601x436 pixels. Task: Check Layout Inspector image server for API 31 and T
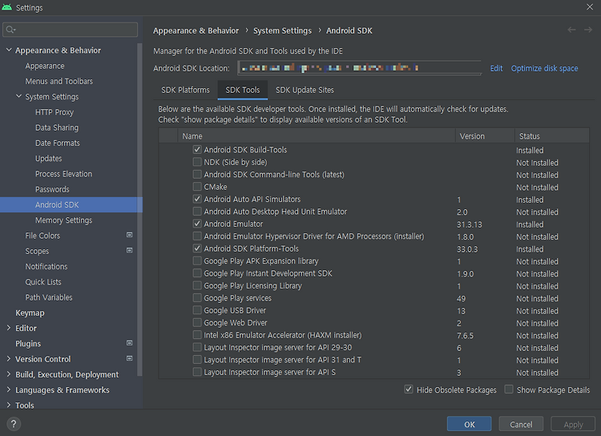coord(197,359)
